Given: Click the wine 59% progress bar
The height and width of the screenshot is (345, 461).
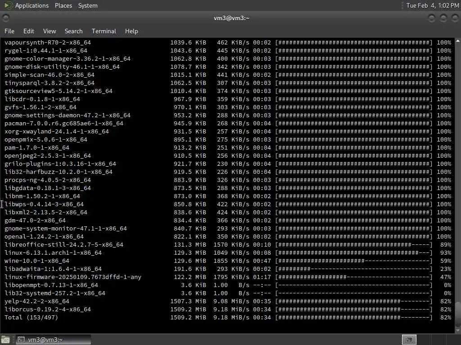Looking at the screenshot, I should [354, 261].
